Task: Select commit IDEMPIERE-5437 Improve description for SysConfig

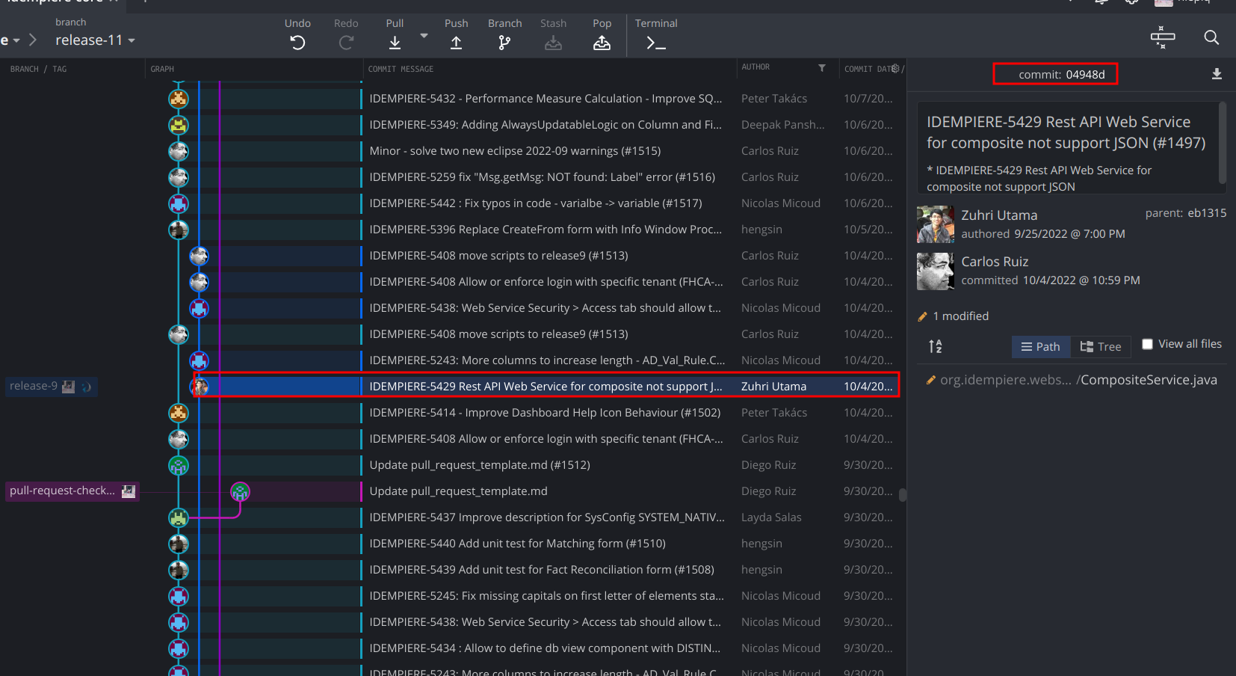Action: click(x=547, y=517)
